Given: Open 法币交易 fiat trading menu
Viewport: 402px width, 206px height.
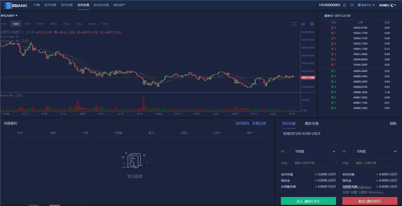Looking at the screenshot, I should pyautogui.click(x=50, y=5).
